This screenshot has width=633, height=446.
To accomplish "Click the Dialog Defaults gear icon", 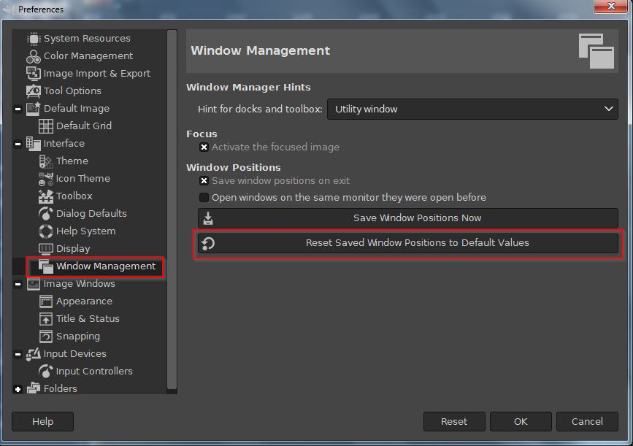I will pos(45,213).
